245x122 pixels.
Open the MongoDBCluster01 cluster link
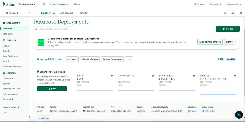(x=51, y=59)
